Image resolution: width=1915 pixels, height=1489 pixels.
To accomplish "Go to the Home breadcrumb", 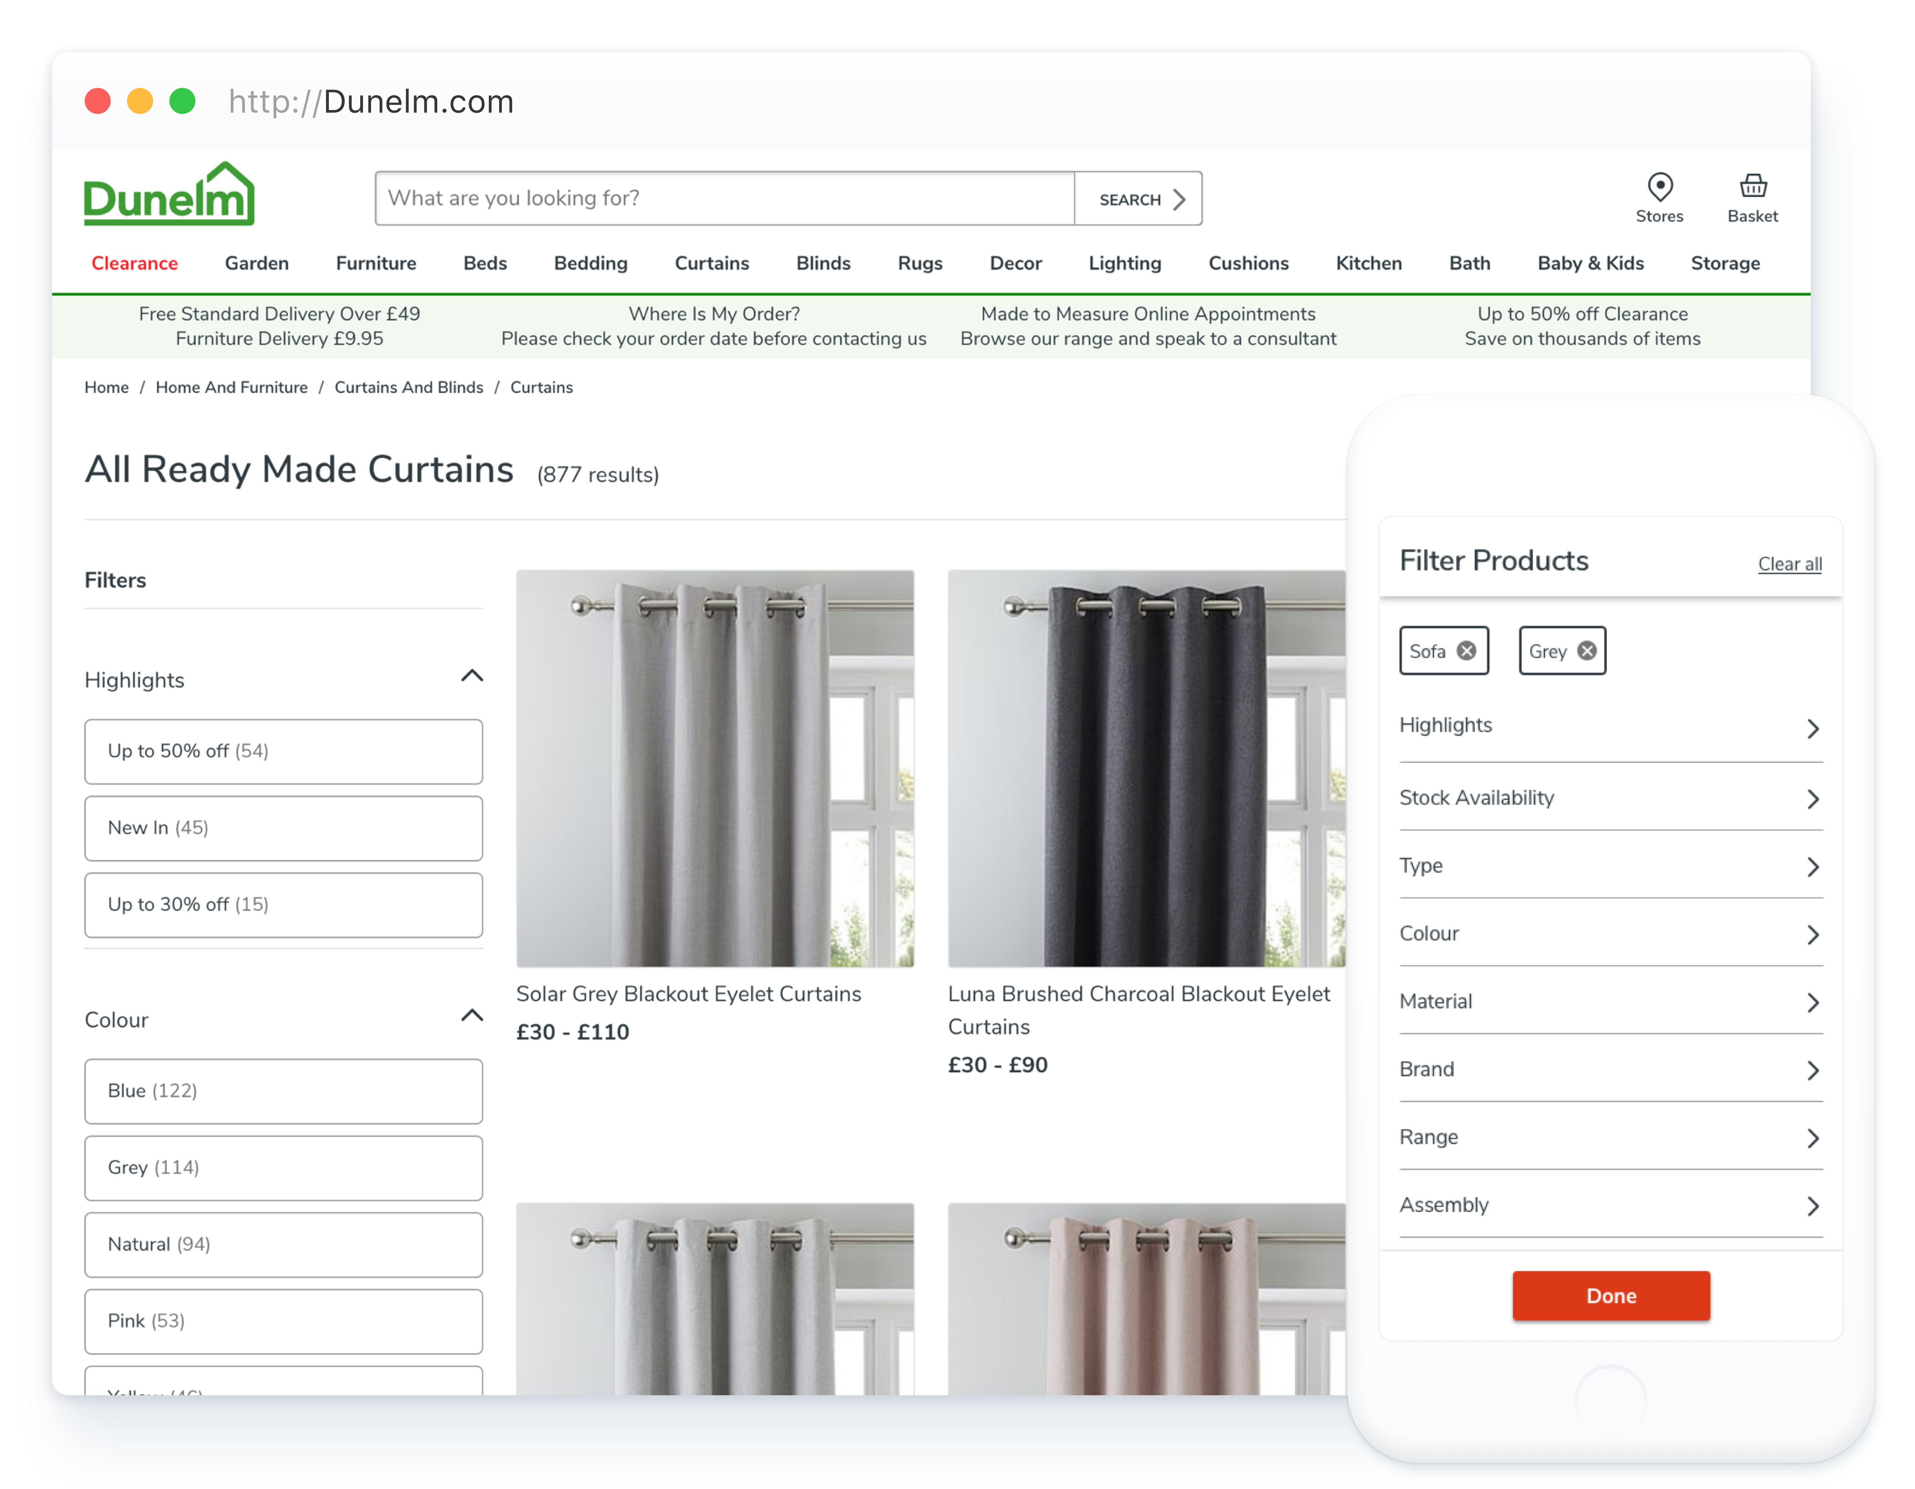I will (x=106, y=387).
